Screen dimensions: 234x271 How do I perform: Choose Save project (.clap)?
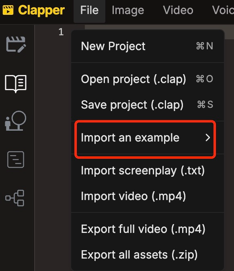tap(147, 105)
